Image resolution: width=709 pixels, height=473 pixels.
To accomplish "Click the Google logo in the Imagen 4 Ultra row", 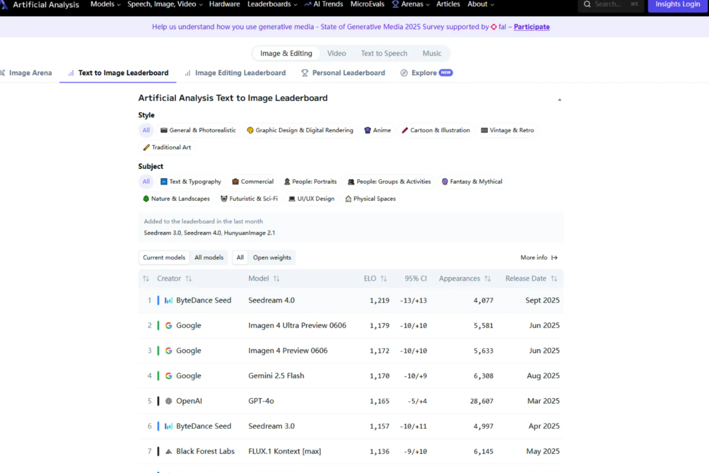I will [168, 325].
